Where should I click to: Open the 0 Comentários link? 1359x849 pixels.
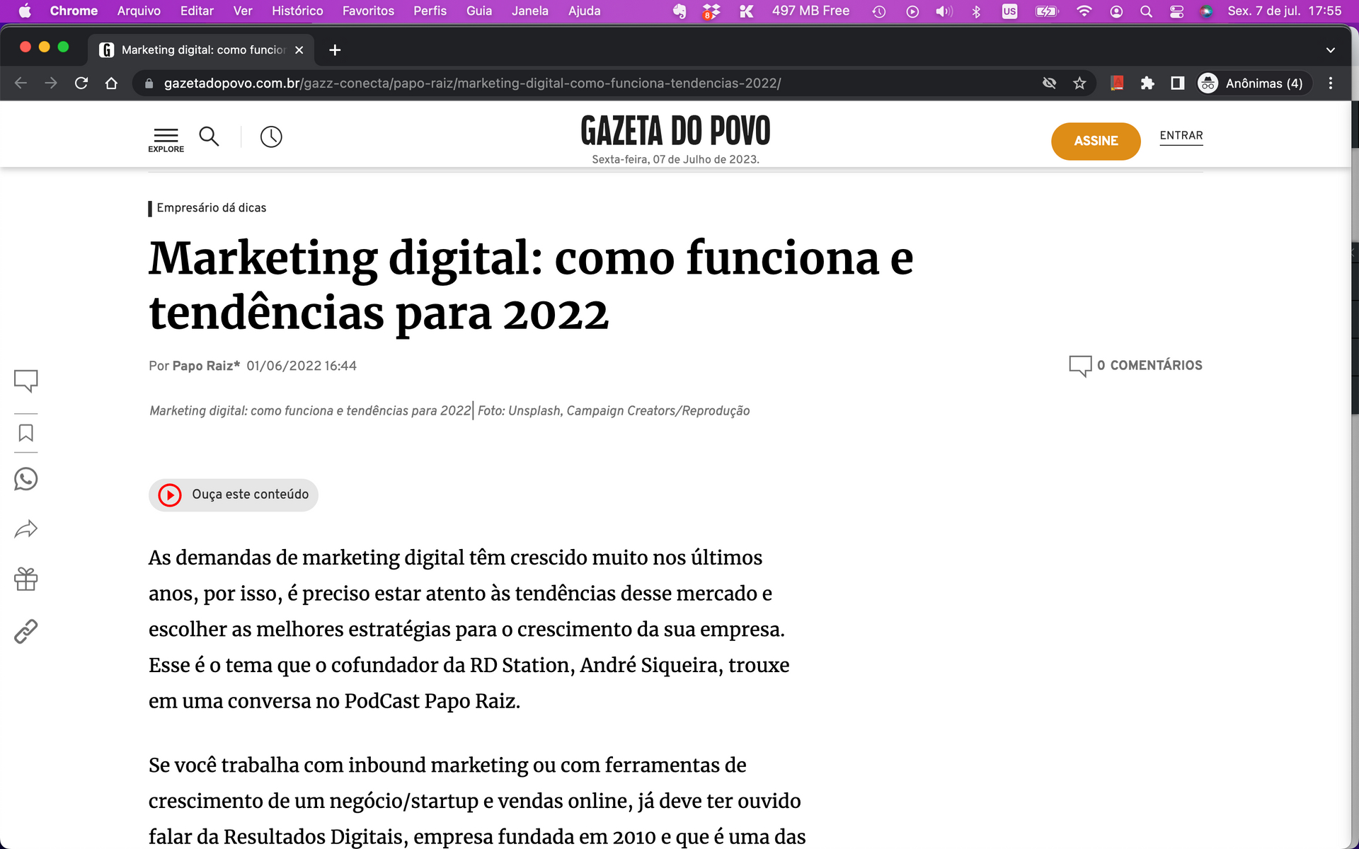click(1135, 365)
